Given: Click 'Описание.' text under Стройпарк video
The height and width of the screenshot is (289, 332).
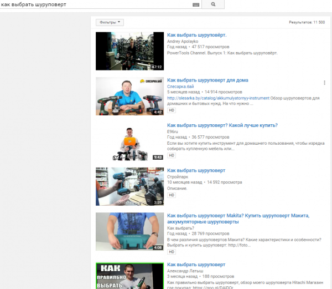Looking at the screenshot, I should (177, 189).
